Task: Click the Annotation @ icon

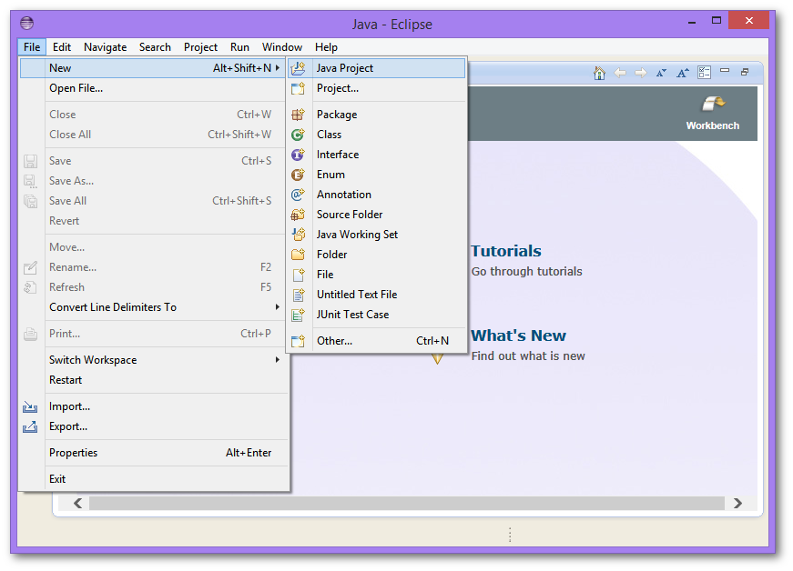Action: [299, 195]
